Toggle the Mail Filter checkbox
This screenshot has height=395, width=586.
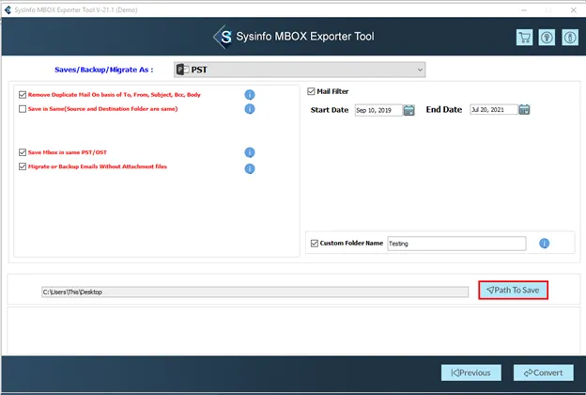tap(311, 91)
